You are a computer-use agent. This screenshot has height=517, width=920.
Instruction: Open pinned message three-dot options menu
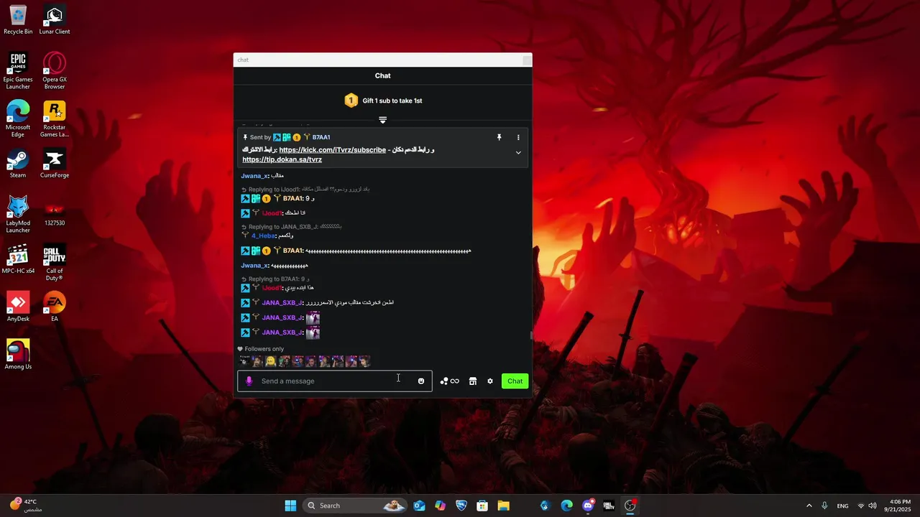click(518, 137)
